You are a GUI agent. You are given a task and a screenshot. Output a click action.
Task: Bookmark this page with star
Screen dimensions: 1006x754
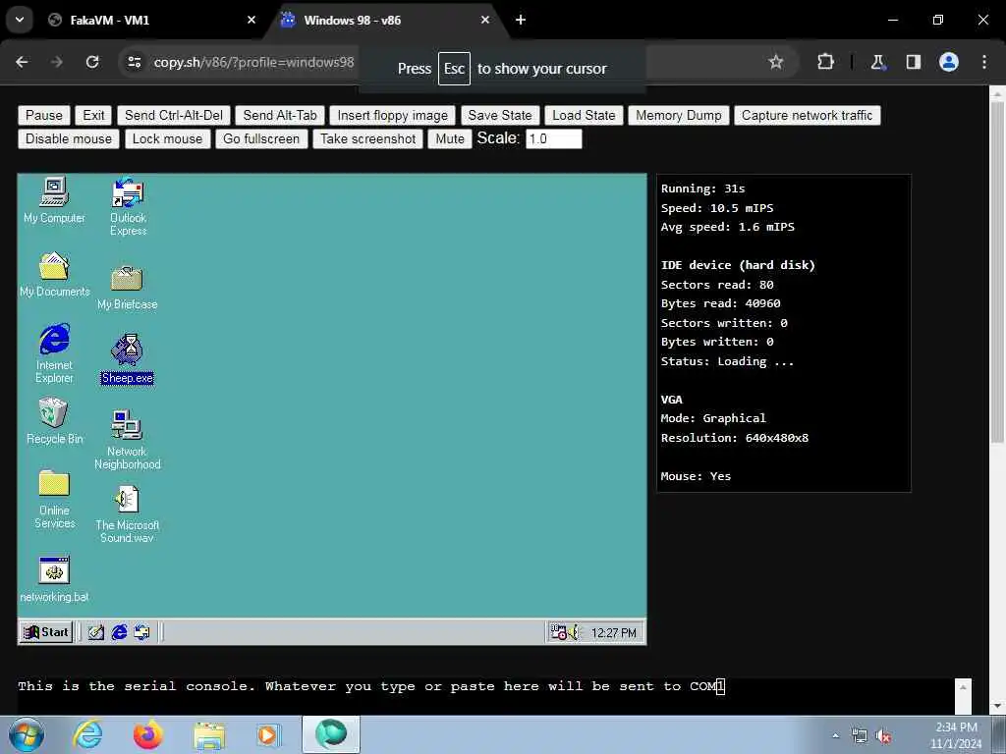776,62
